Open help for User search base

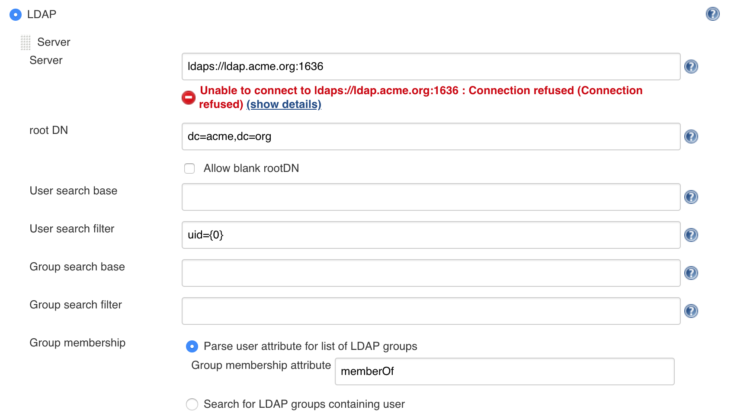click(x=691, y=197)
